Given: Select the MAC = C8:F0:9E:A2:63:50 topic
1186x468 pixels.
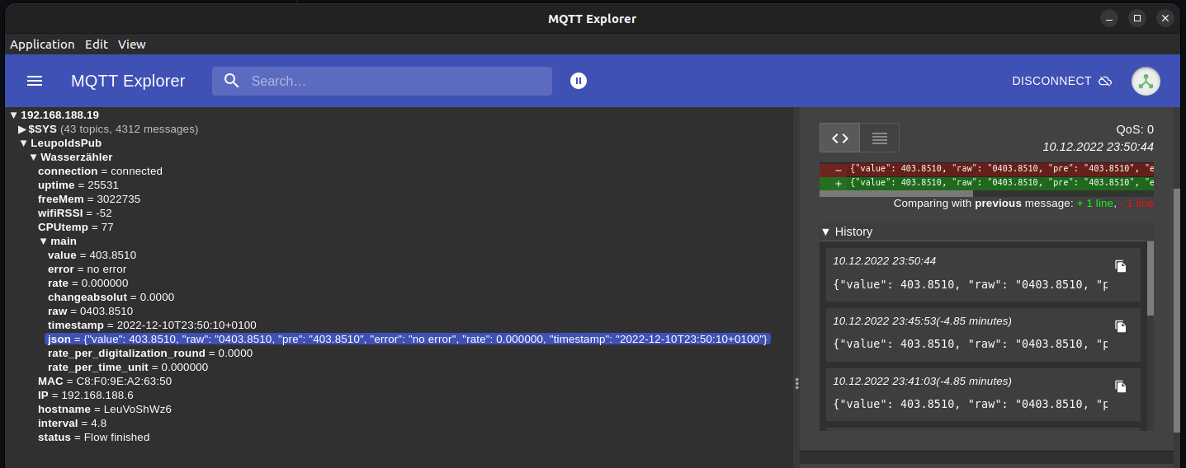Looking at the screenshot, I should [x=105, y=381].
